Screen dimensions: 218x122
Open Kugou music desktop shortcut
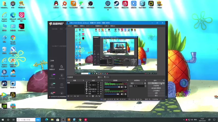[134, 5]
